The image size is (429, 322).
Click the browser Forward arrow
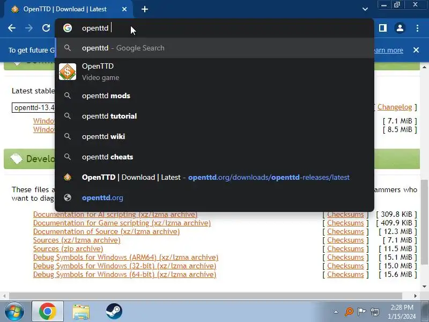[29, 28]
